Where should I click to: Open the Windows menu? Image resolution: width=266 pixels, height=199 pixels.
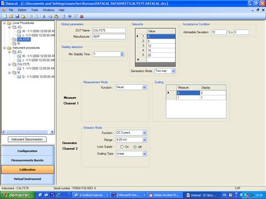48,10
